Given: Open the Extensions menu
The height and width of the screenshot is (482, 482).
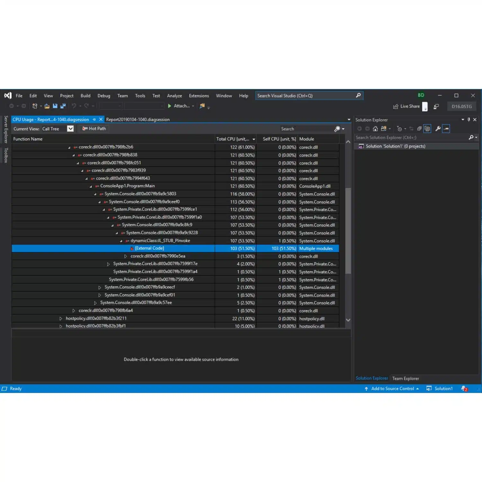Looking at the screenshot, I should pos(199,96).
